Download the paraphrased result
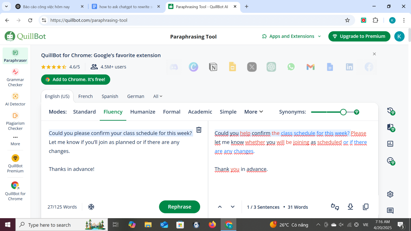This screenshot has height=231, width=411. (x=350, y=207)
